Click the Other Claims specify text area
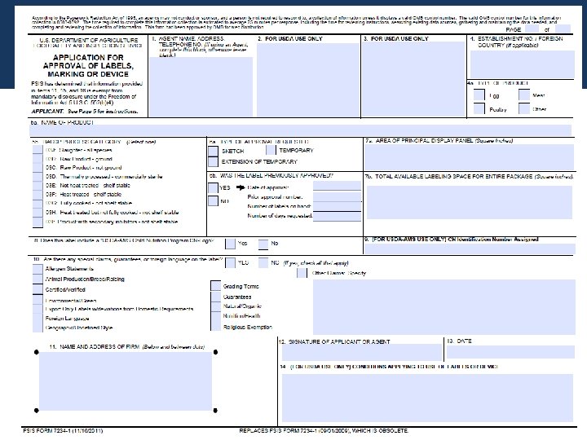The image size is (587, 440). tap(444, 307)
